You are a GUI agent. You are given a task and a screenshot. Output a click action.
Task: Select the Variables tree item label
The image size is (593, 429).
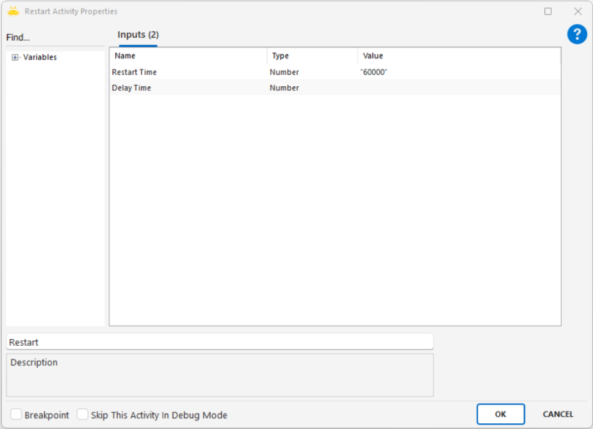tap(40, 57)
